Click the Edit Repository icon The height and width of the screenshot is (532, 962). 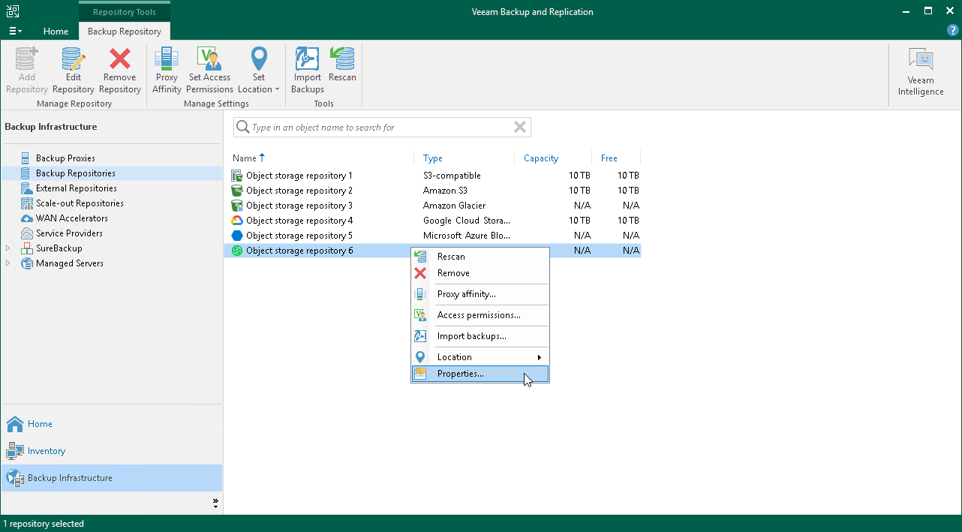[73, 70]
